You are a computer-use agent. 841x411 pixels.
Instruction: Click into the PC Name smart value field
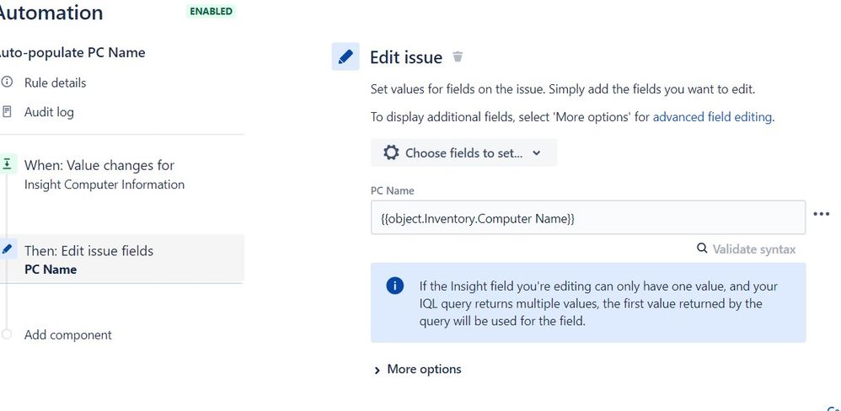coord(588,217)
